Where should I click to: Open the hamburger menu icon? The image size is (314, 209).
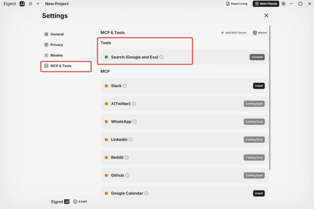[31, 4]
